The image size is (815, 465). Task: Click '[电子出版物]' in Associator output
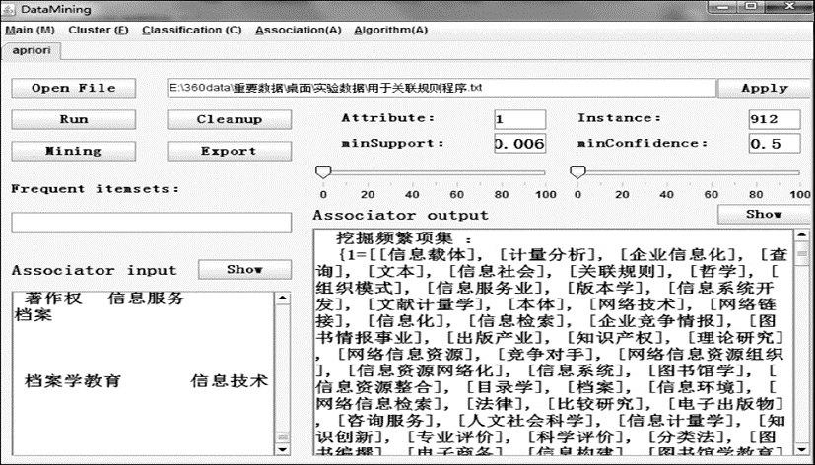[x=724, y=404]
